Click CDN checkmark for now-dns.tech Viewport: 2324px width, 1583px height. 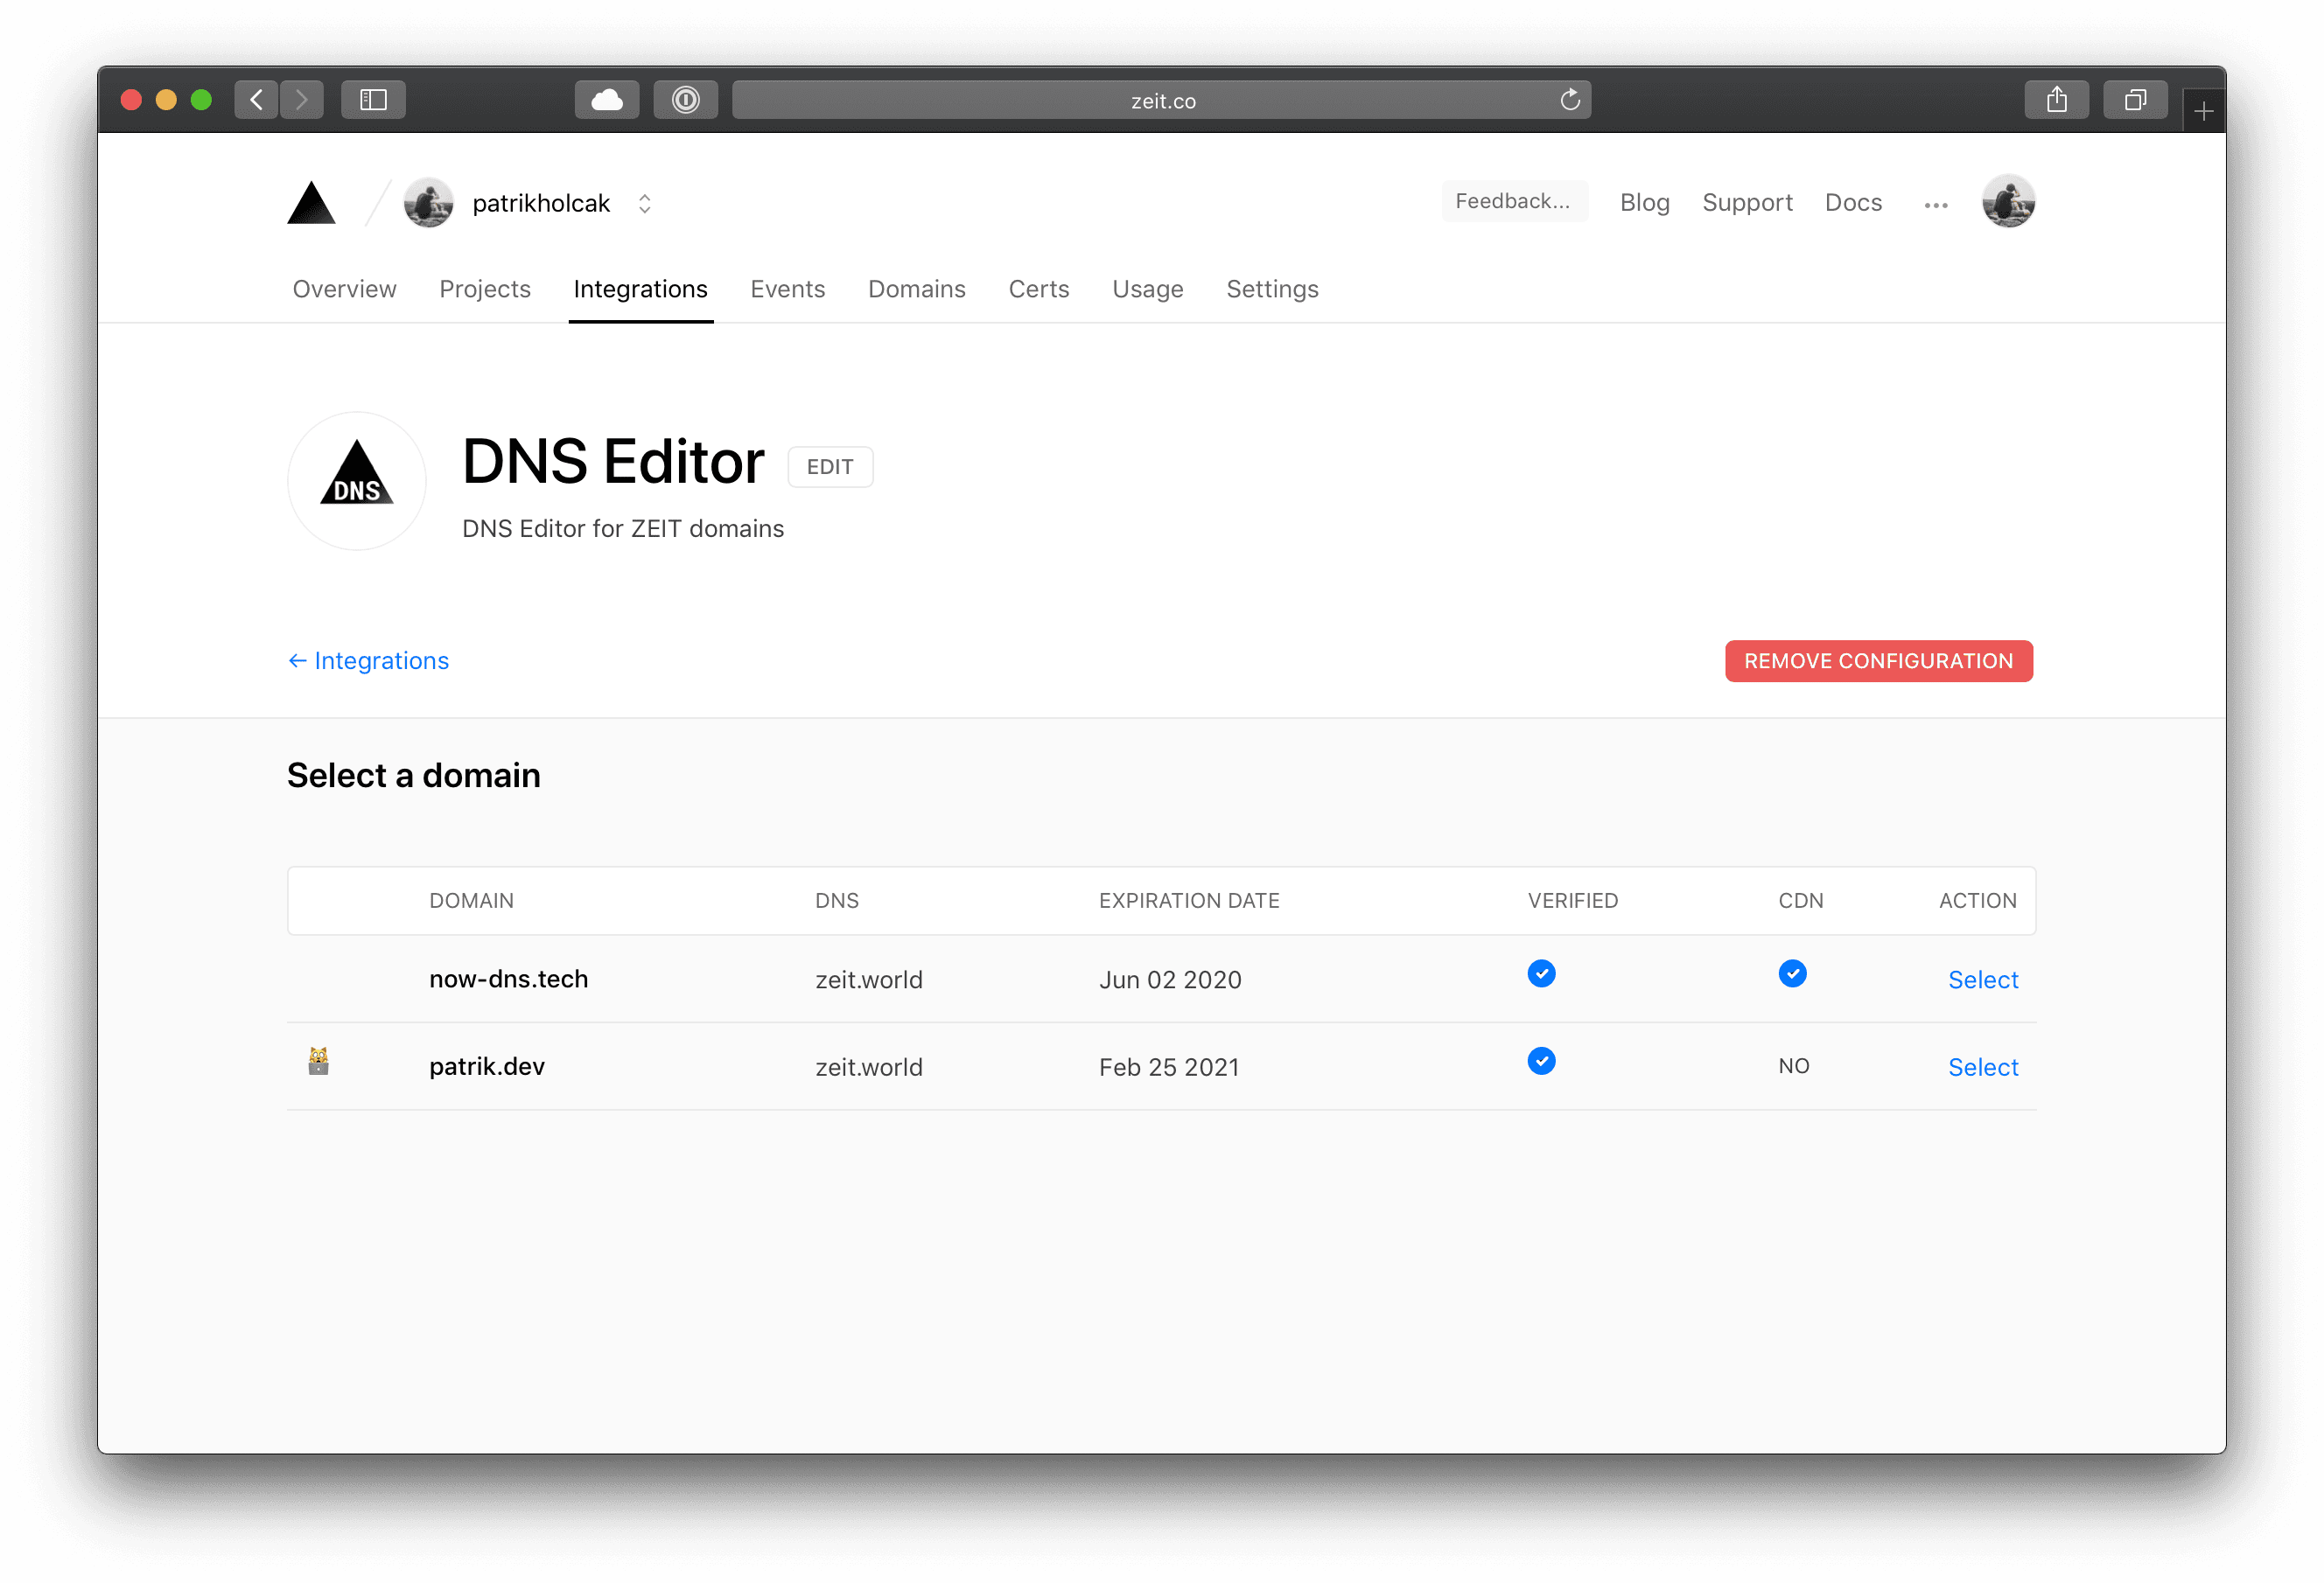coord(1792,973)
